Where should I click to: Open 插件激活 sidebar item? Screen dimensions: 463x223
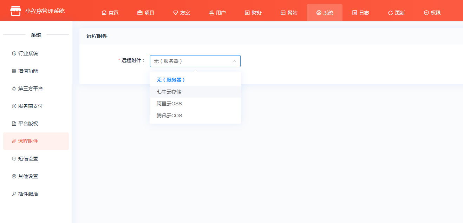coord(36,194)
